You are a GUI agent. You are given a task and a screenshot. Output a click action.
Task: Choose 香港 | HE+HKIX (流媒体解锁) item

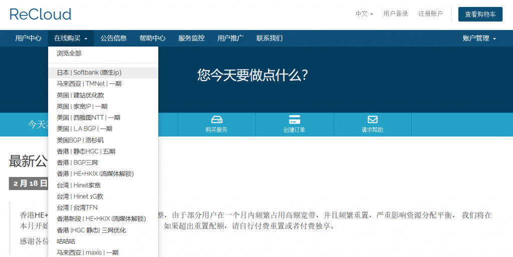pyautogui.click(x=103, y=173)
